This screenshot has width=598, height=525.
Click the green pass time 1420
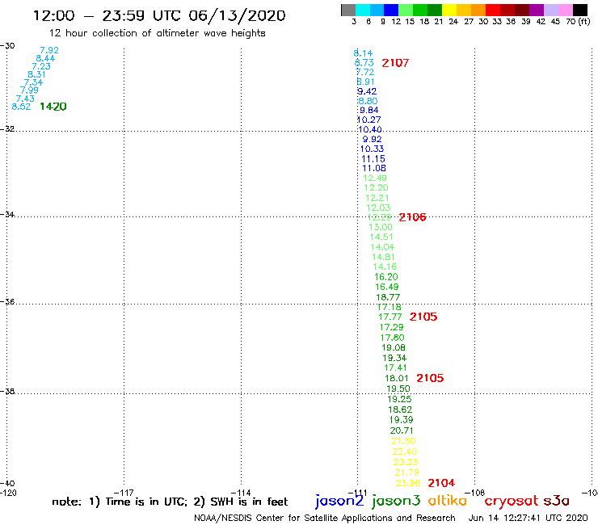click(x=53, y=107)
